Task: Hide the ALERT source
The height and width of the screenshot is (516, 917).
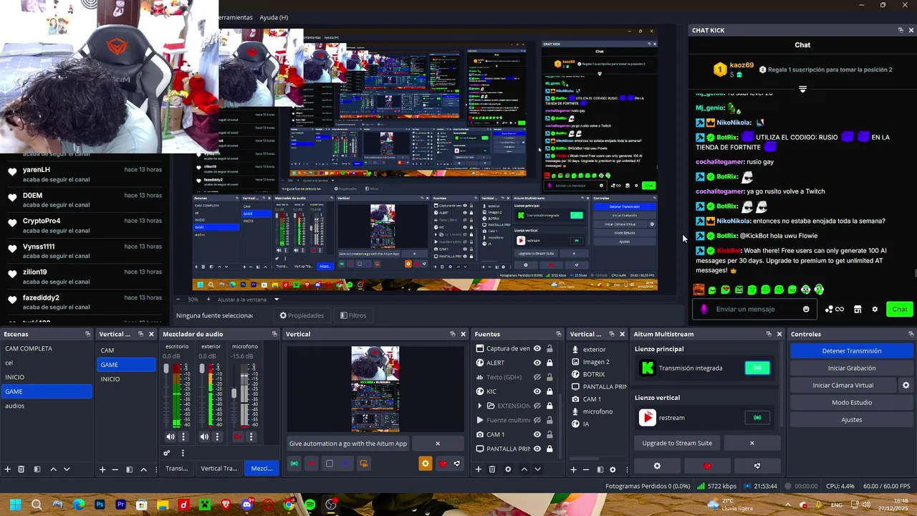Action: (x=537, y=363)
